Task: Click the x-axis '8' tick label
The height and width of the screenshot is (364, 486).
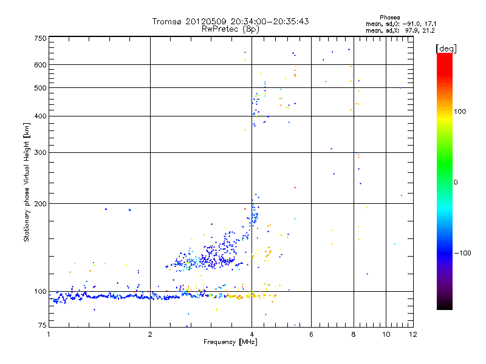Action: click(x=354, y=334)
